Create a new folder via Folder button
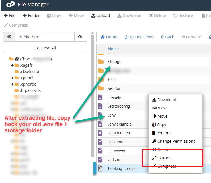The width and height of the screenshot is (211, 183). click(x=31, y=16)
